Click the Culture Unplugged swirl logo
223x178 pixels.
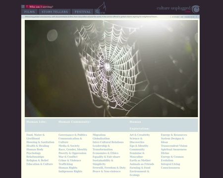(196, 9)
